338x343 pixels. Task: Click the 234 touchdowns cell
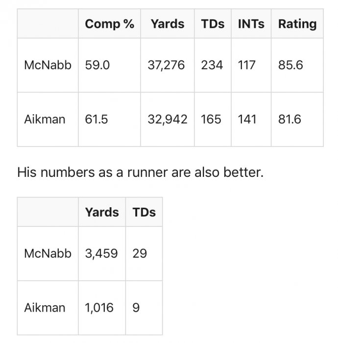pos(213,65)
